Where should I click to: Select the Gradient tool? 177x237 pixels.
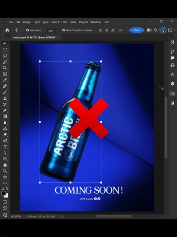pyautogui.click(x=5, y=116)
